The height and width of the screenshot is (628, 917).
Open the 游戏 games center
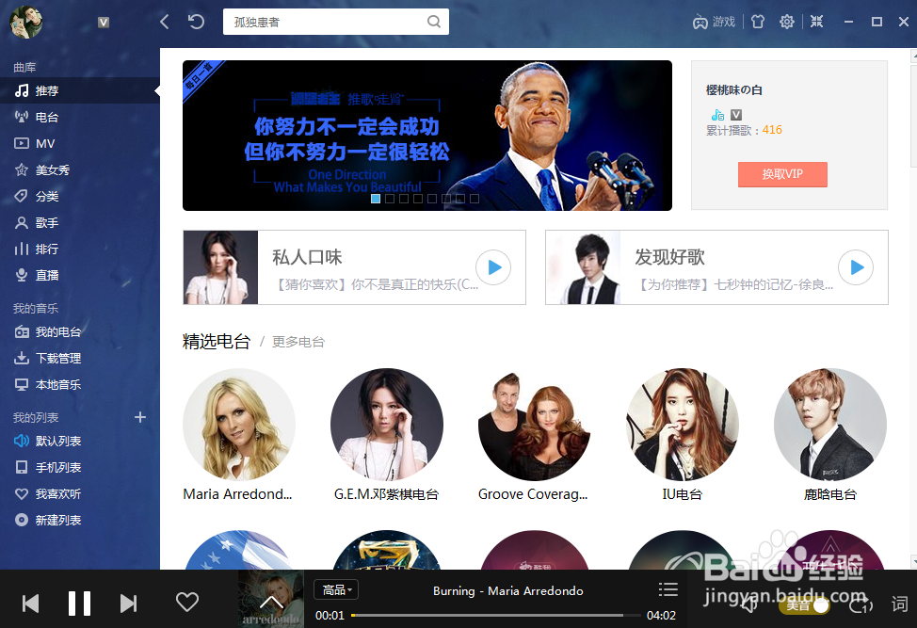click(714, 22)
